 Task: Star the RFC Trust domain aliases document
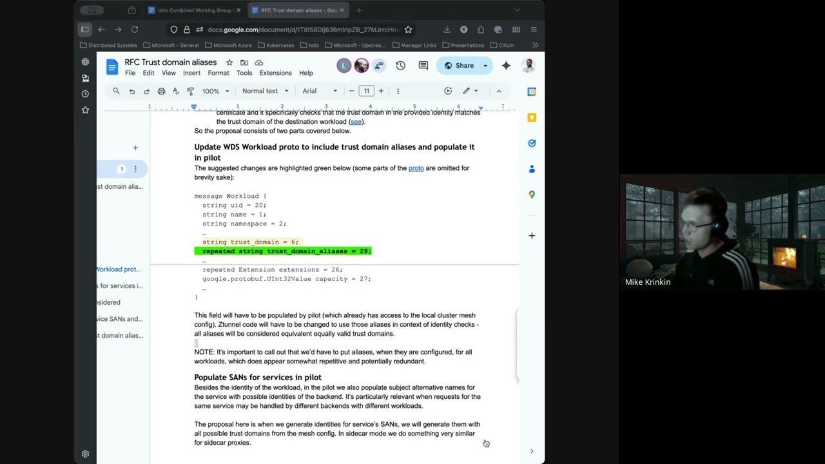coord(229,63)
